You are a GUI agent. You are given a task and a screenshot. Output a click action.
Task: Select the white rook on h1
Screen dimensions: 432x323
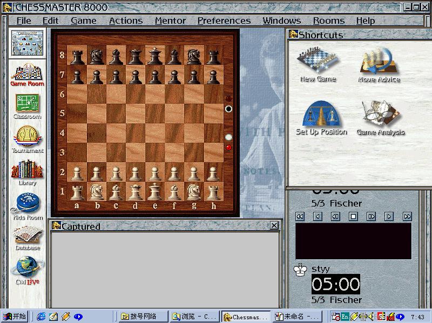click(x=213, y=192)
